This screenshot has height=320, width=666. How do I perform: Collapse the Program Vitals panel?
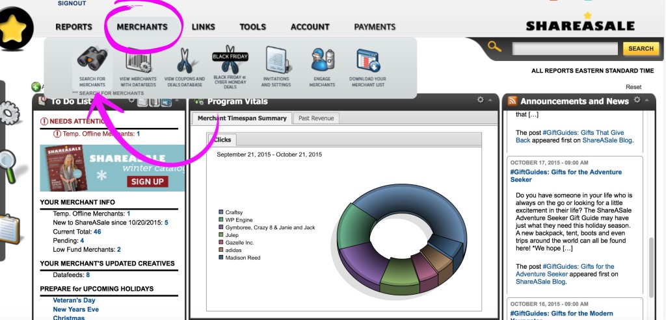(490, 101)
